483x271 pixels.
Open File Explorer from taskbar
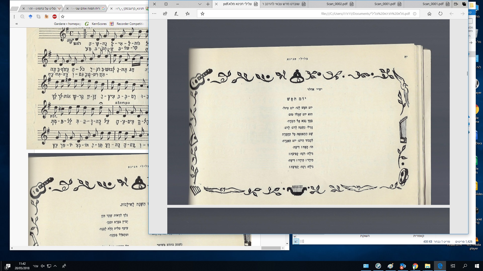pos(428,266)
